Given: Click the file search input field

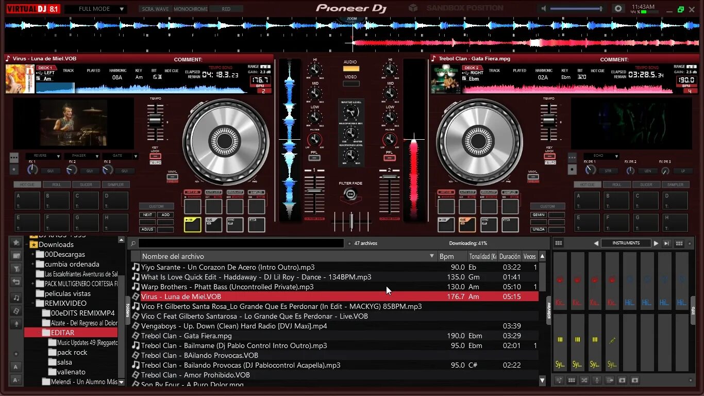Looking at the screenshot, I should [241, 243].
